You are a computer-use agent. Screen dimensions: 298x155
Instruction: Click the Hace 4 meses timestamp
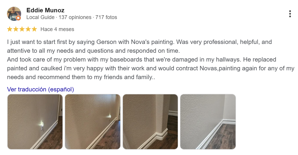pos(57,29)
